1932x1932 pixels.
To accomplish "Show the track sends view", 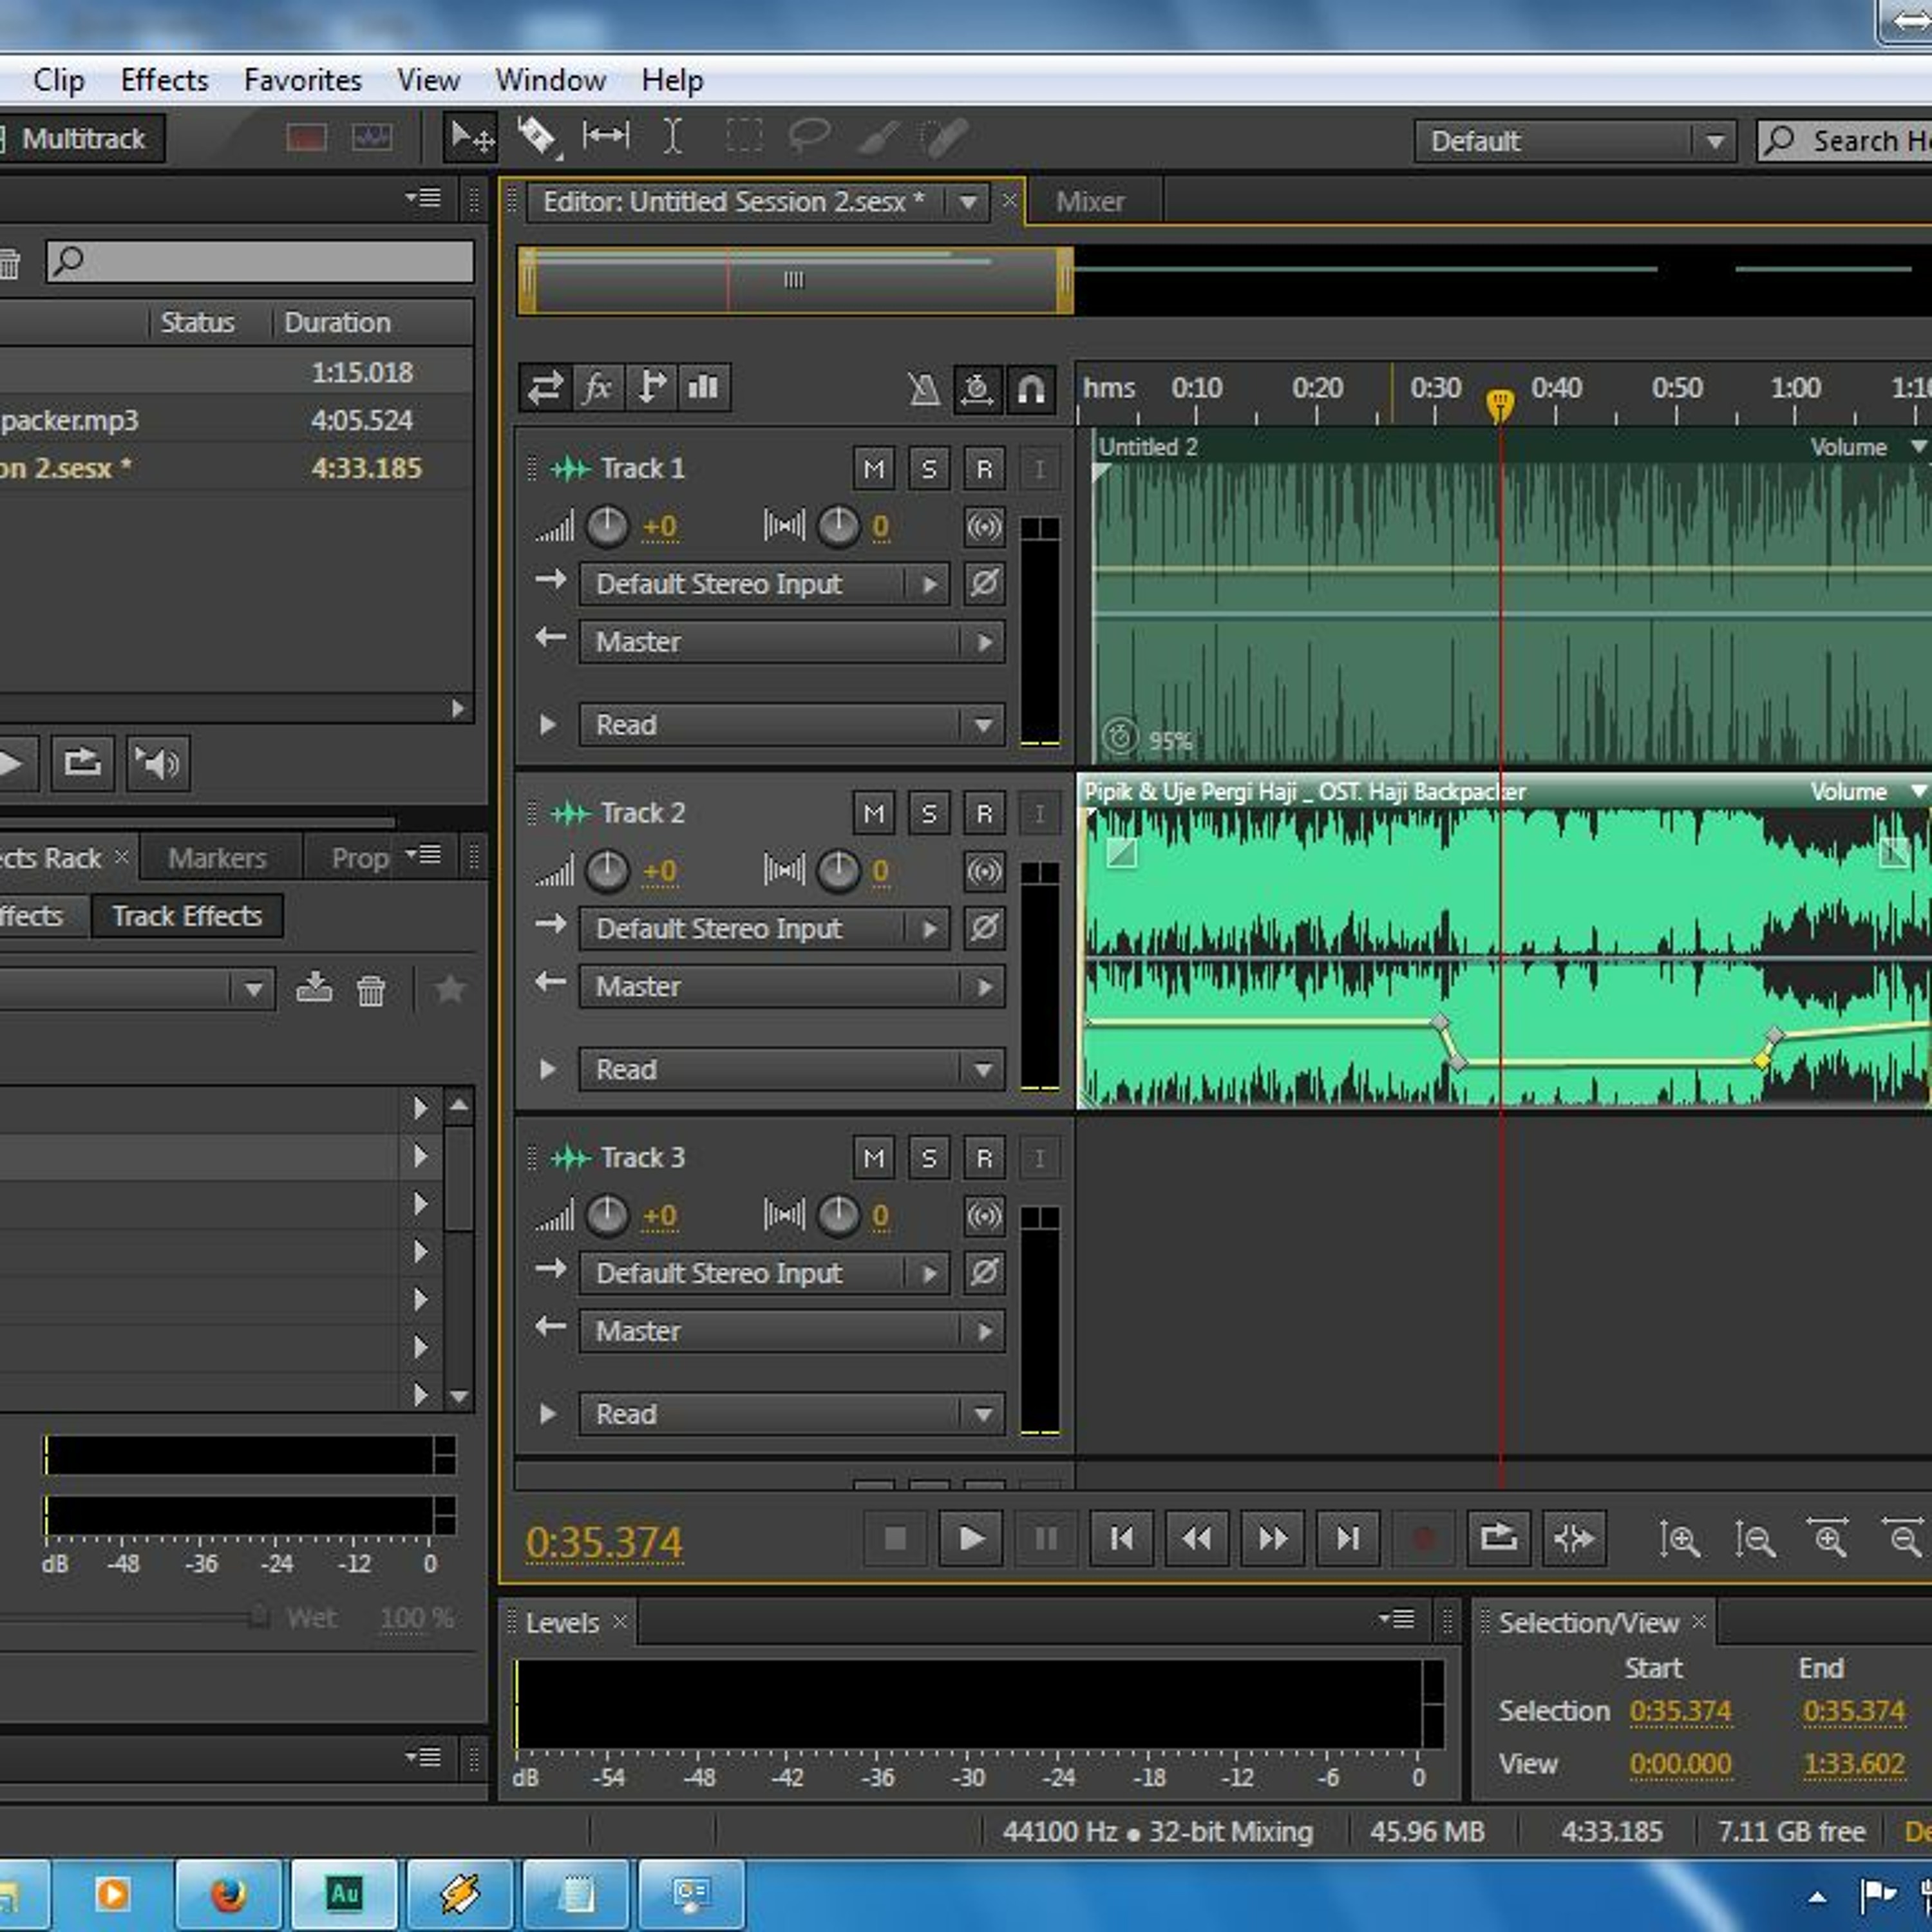I will point(651,387).
